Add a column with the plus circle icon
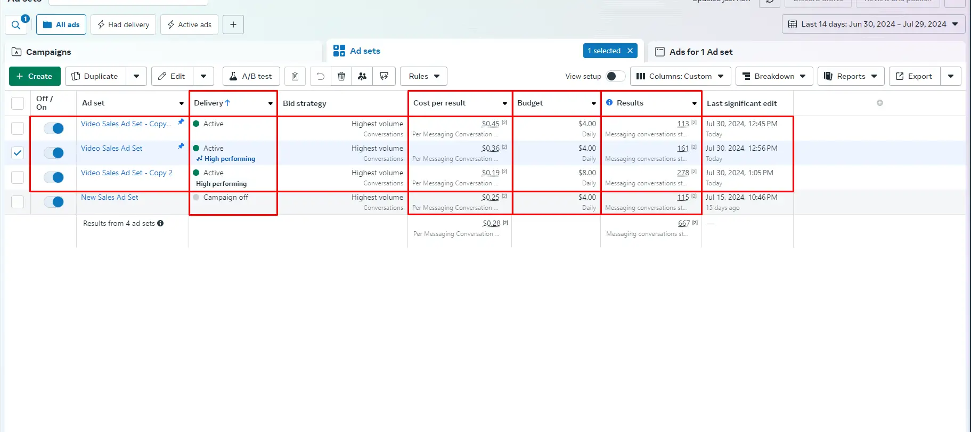This screenshot has height=432, width=971. 880,103
